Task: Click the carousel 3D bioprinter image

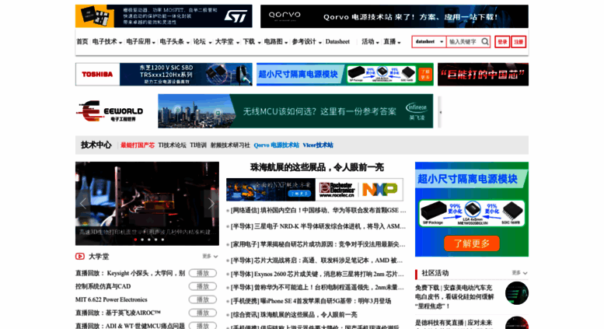Action: point(147,204)
